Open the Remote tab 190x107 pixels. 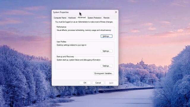point(106,18)
